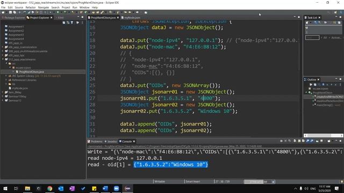The height and width of the screenshot is (193, 344).
Task: Click the Smart Insert status bar entry
Action: coord(192,182)
